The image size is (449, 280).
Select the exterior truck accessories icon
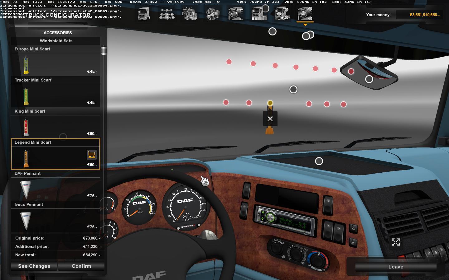(x=282, y=14)
